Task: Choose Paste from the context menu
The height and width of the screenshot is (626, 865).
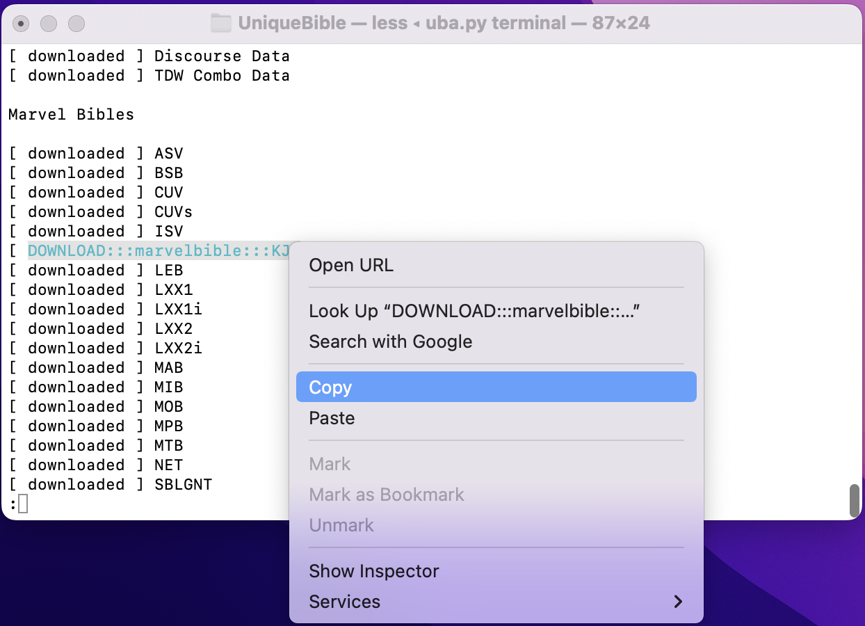Action: pyautogui.click(x=496, y=418)
